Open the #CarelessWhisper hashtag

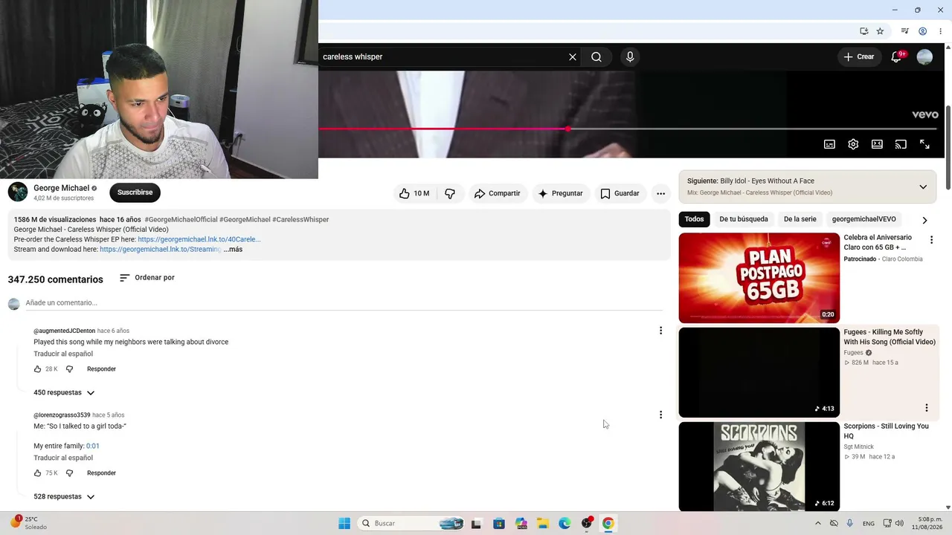pyautogui.click(x=300, y=219)
